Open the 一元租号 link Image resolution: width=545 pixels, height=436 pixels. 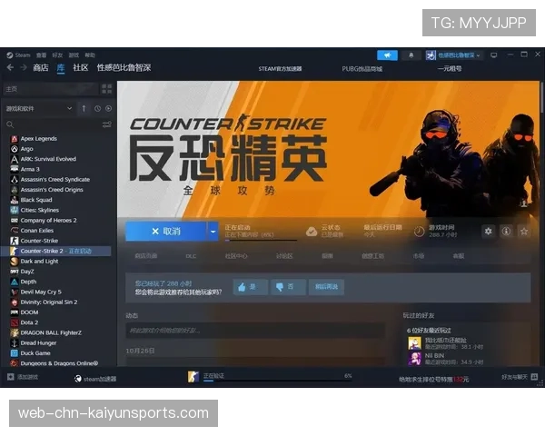(x=450, y=68)
